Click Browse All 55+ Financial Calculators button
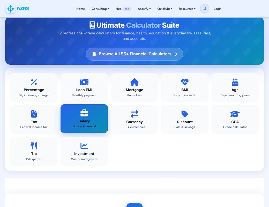 point(134,54)
